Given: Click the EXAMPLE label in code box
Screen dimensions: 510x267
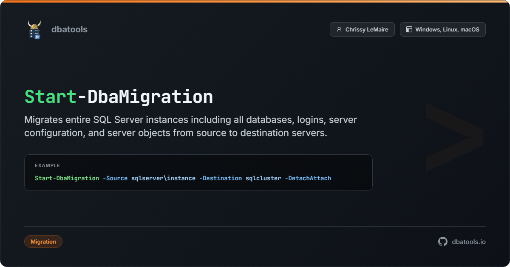Looking at the screenshot, I should coord(47,165).
